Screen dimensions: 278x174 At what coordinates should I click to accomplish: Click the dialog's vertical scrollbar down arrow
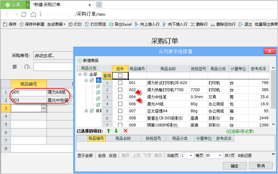(x=273, y=124)
